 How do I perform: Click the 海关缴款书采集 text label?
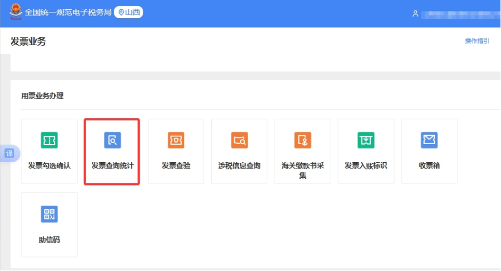coord(303,170)
